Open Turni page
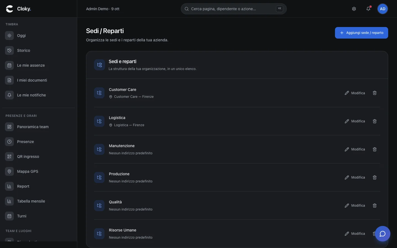Viewport: 397px width, 248px height. click(38, 216)
